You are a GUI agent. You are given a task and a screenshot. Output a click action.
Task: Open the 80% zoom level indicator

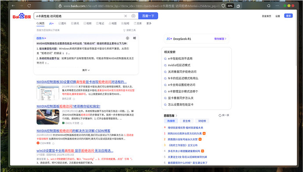230,6
